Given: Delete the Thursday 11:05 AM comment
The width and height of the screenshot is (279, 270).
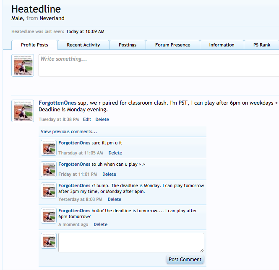Looking at the screenshot, I should pos(115,153).
